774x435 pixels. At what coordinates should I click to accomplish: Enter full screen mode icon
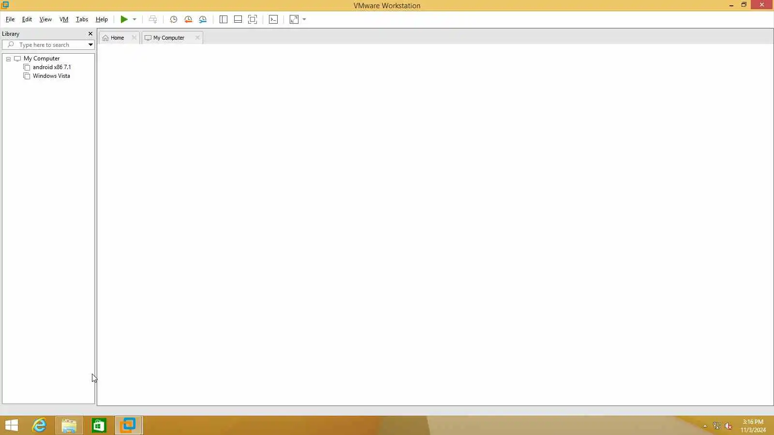click(253, 19)
